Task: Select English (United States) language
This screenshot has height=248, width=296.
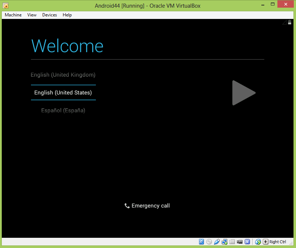Action: [x=63, y=93]
